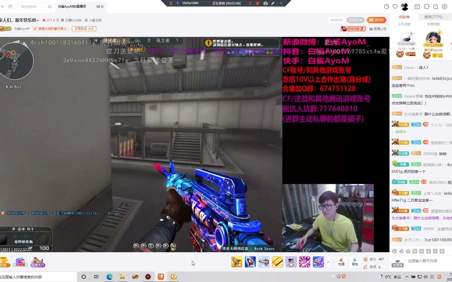Stop the screen recording
The width and height of the screenshot is (452, 282).
[257, 3]
